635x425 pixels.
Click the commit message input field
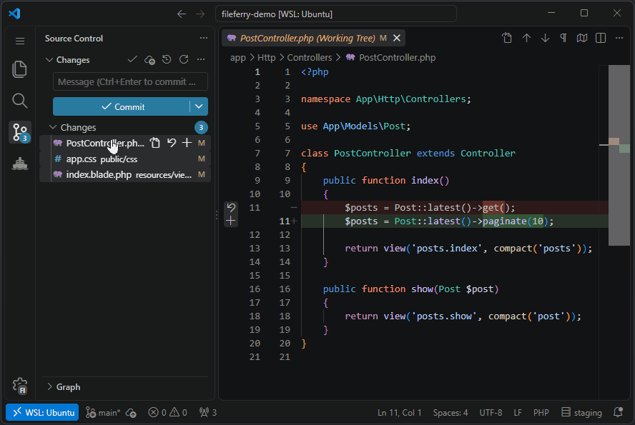pos(130,81)
